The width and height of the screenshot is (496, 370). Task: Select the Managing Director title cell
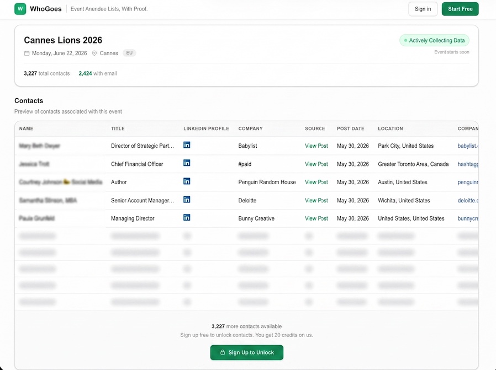pos(133,218)
